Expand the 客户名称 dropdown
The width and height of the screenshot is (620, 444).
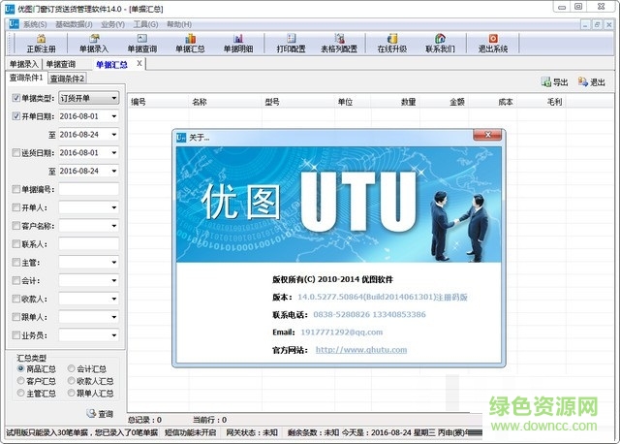(x=114, y=226)
